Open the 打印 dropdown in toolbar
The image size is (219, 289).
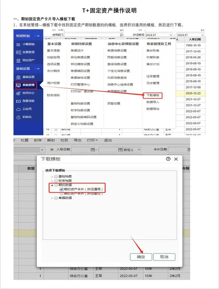coord(92,140)
